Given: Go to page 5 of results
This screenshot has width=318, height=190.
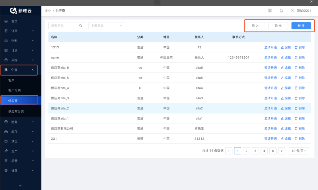Looking at the screenshot, I should click(273, 151).
